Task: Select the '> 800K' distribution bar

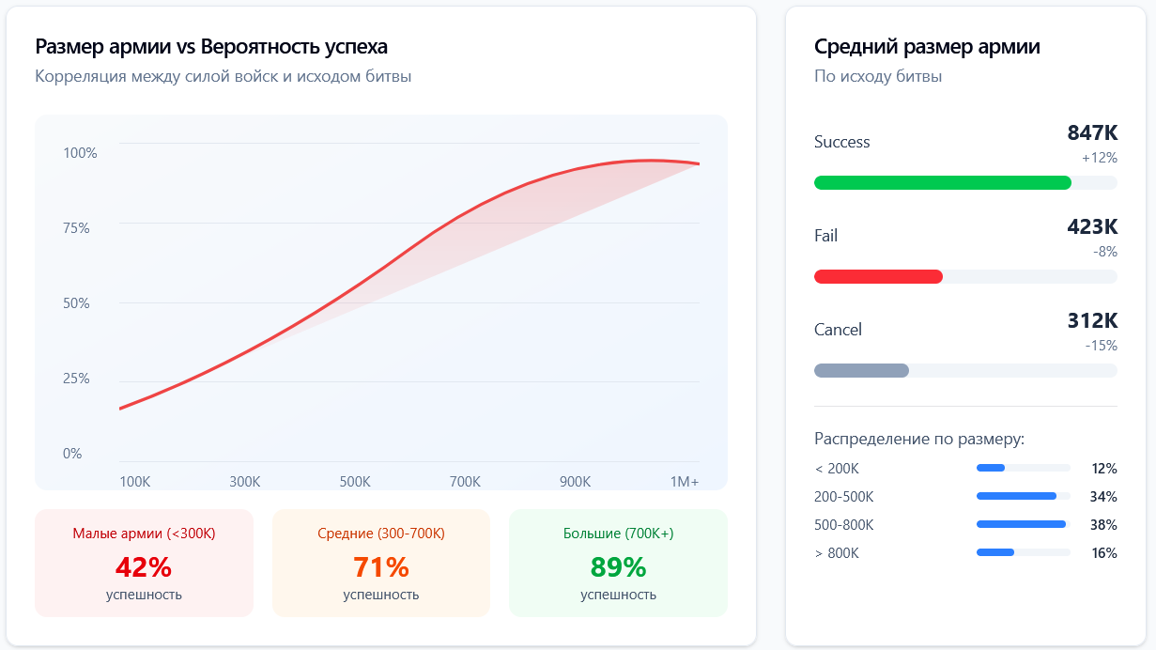Action: (995, 552)
